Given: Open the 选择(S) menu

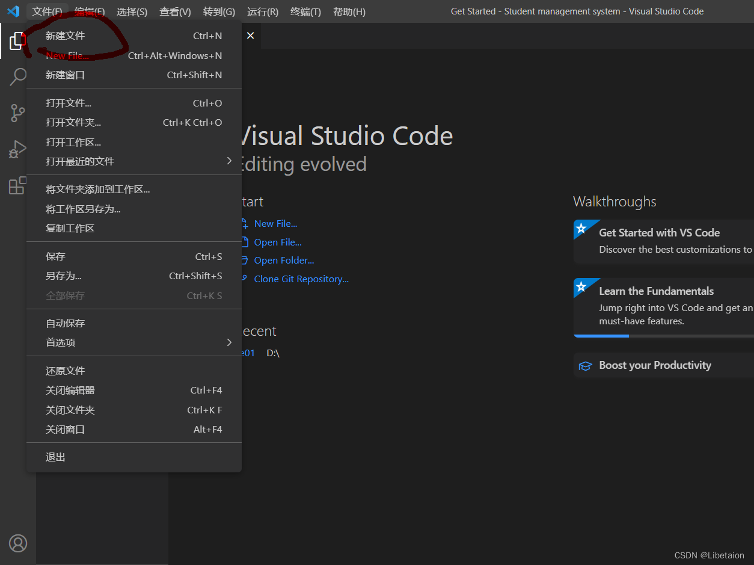Looking at the screenshot, I should point(132,11).
